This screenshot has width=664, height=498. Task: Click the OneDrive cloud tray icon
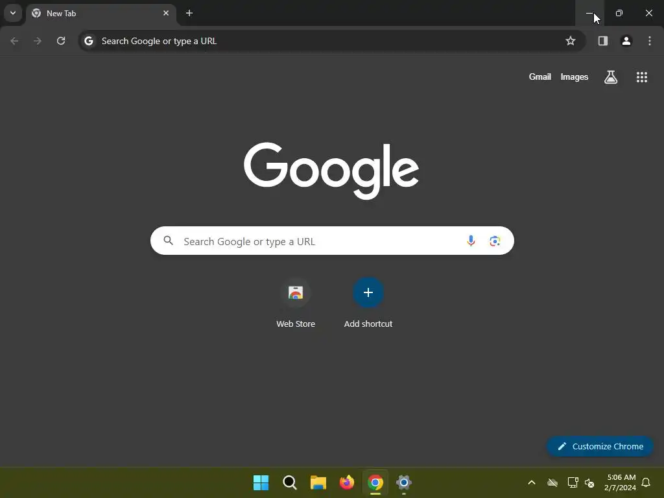pyautogui.click(x=552, y=482)
